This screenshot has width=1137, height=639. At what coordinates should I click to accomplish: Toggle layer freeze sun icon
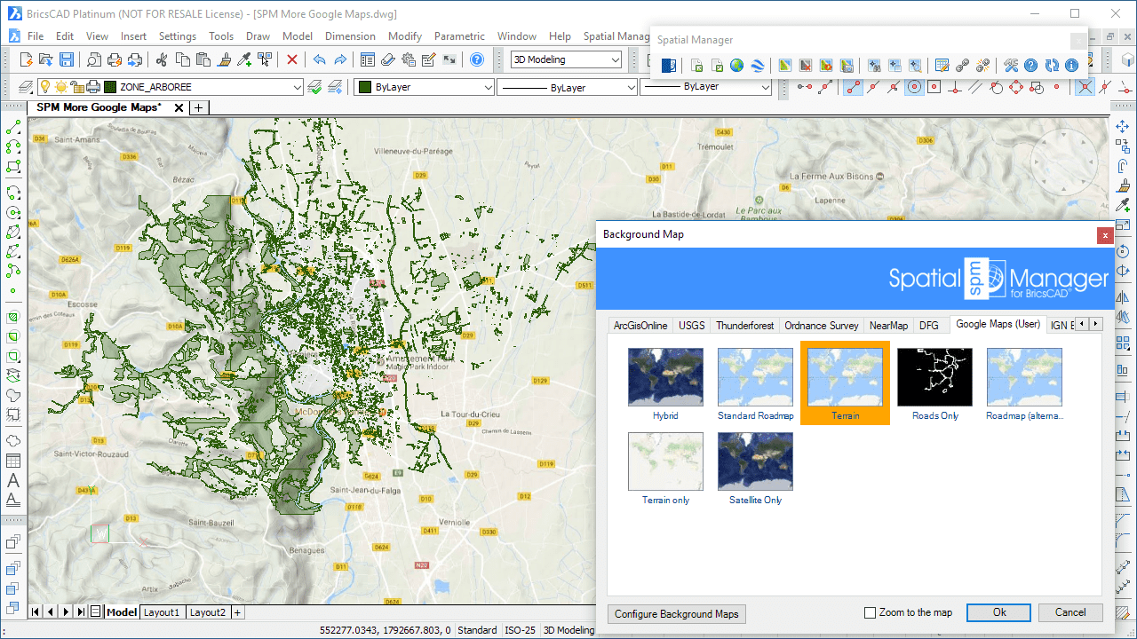(61, 87)
